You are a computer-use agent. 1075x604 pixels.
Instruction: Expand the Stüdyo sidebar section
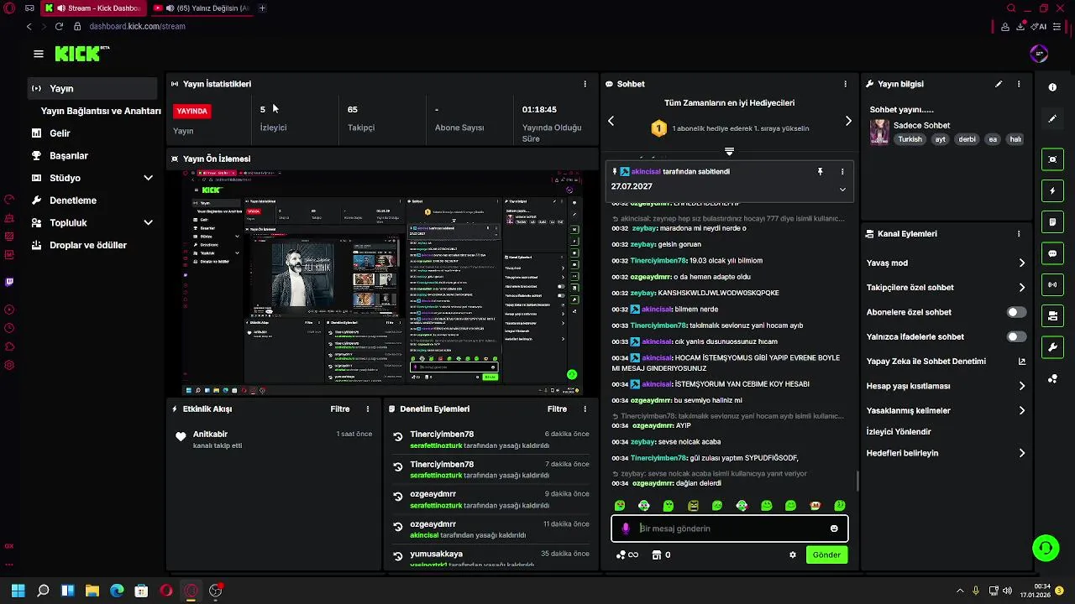[x=148, y=178]
